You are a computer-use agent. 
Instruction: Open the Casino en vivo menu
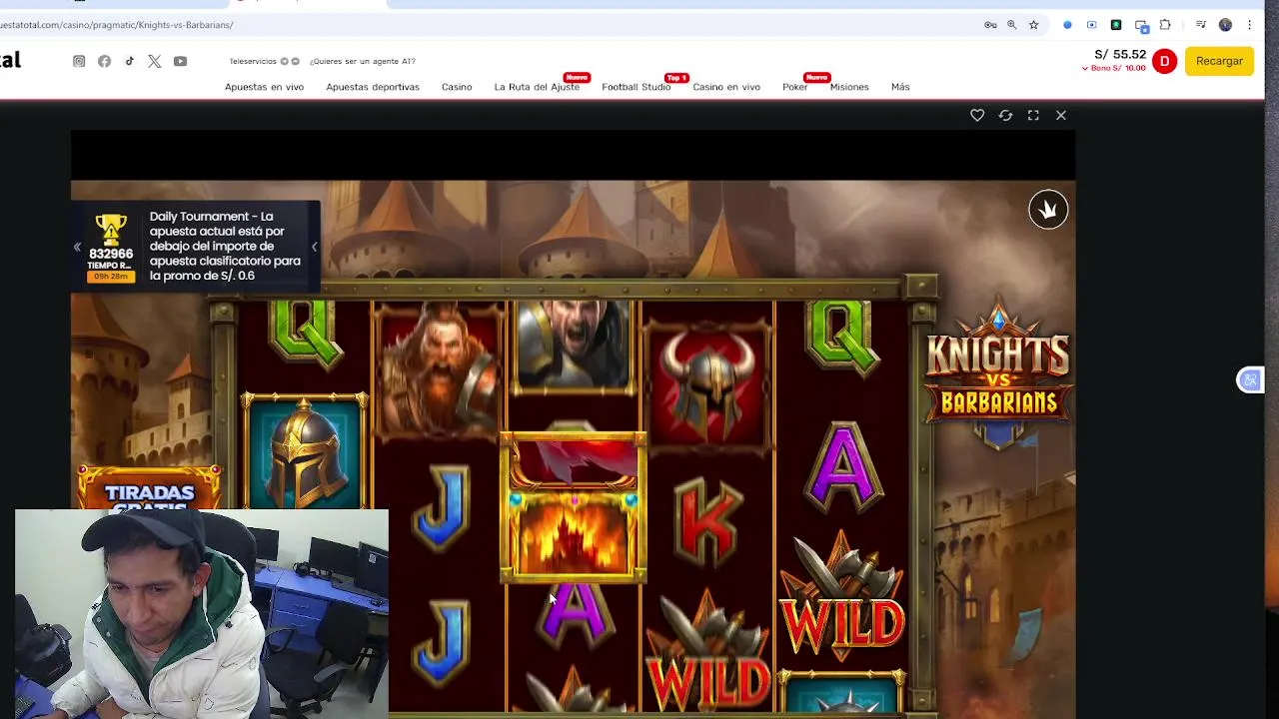[726, 87]
